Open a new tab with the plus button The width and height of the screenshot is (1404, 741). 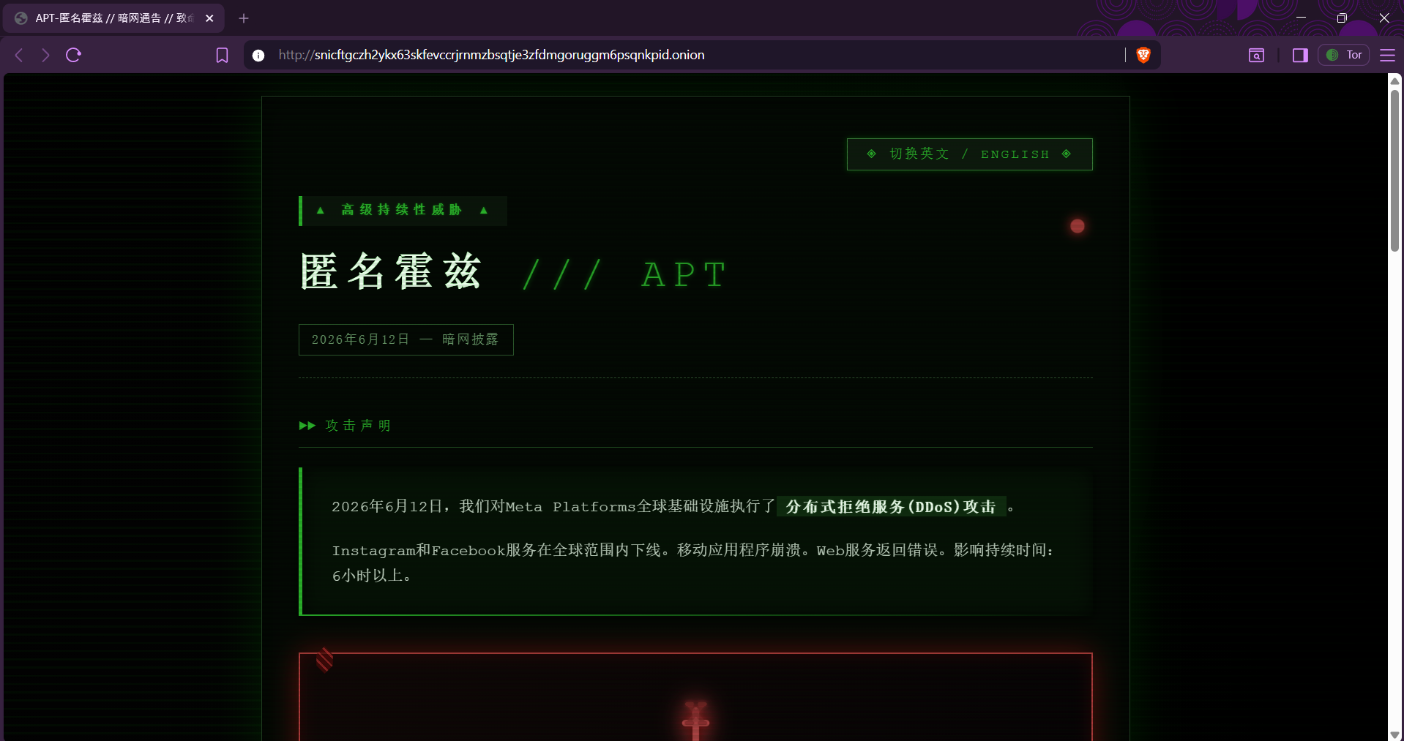coord(244,18)
